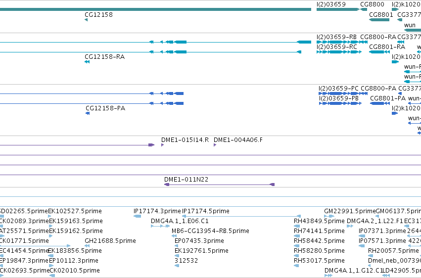421x278 pixels.
Task: Click the CG8800-PA coding label
Action: 378,89
